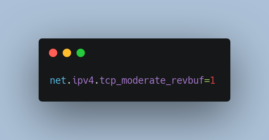269x140 pixels.
Task: Click the underscore before revbuf
Action: tap(168, 85)
